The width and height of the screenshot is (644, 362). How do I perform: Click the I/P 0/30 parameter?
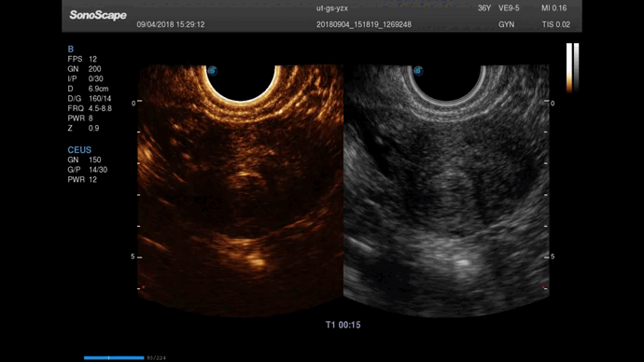tap(86, 78)
